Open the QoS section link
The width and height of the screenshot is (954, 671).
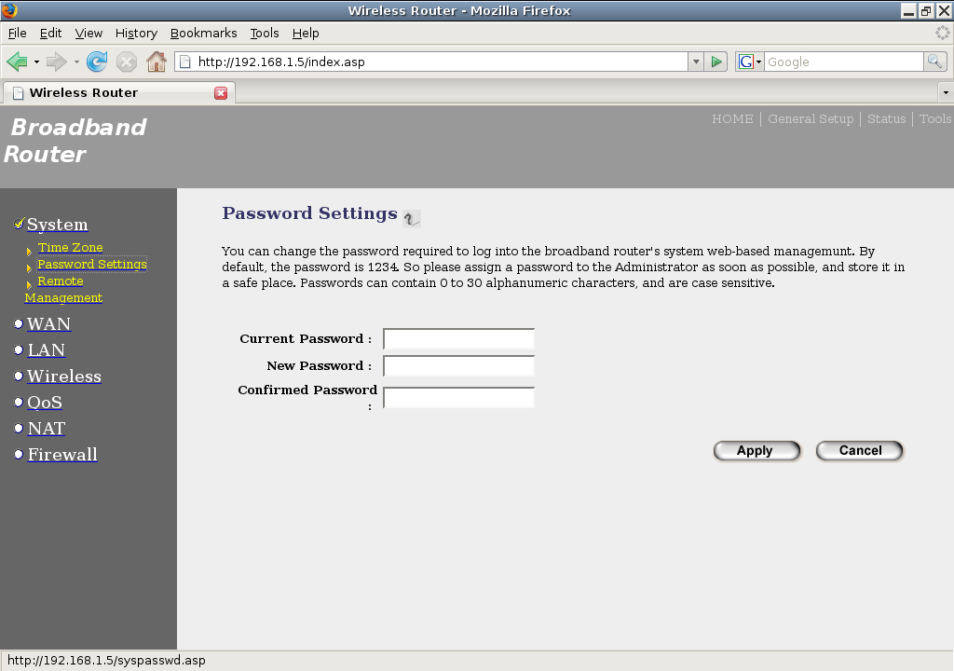click(x=45, y=403)
